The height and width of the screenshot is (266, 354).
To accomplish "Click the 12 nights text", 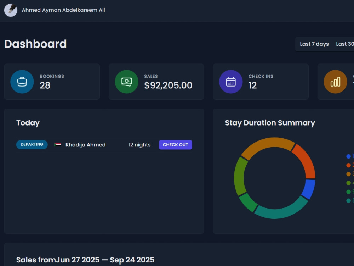I will [x=139, y=145].
